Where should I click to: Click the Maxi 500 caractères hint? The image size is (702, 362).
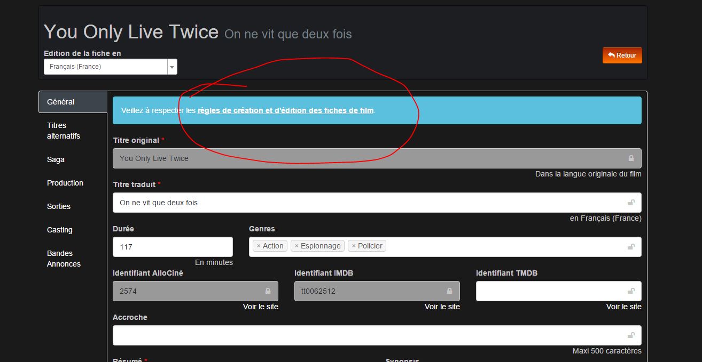pyautogui.click(x=607, y=351)
